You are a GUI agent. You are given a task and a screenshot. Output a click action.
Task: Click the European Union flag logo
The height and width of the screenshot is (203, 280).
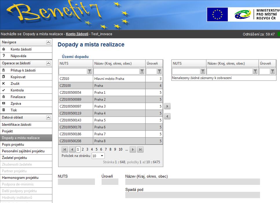click(217, 14)
